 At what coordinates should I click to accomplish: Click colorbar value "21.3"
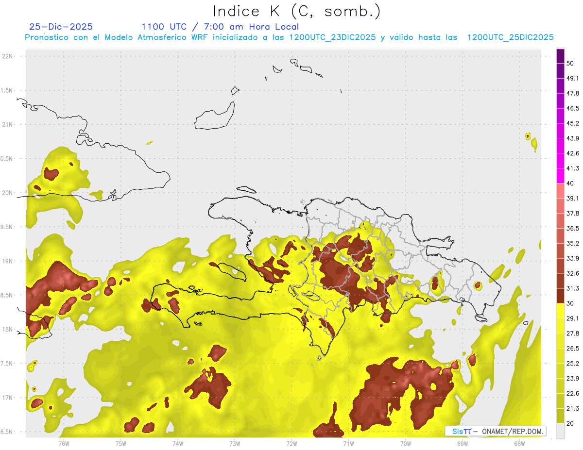pyautogui.click(x=572, y=409)
